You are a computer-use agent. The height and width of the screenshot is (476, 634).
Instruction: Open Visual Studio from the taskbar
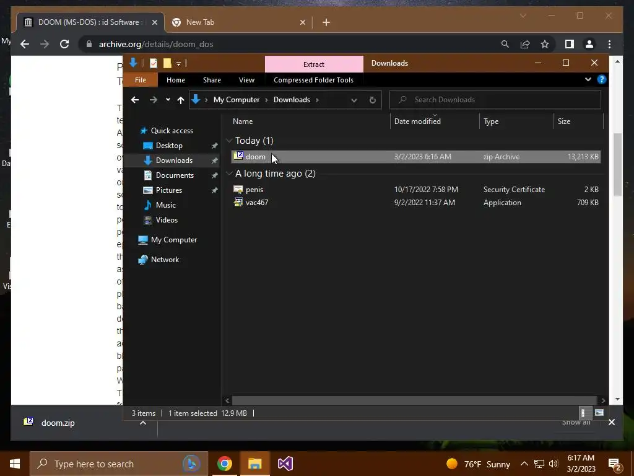pyautogui.click(x=285, y=464)
